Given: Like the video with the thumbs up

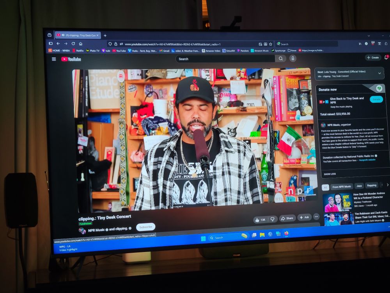Looking at the screenshot, I should pyautogui.click(x=257, y=220).
